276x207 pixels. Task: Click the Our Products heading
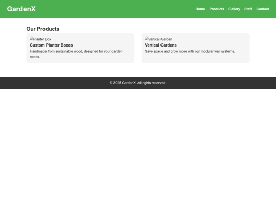[43, 29]
